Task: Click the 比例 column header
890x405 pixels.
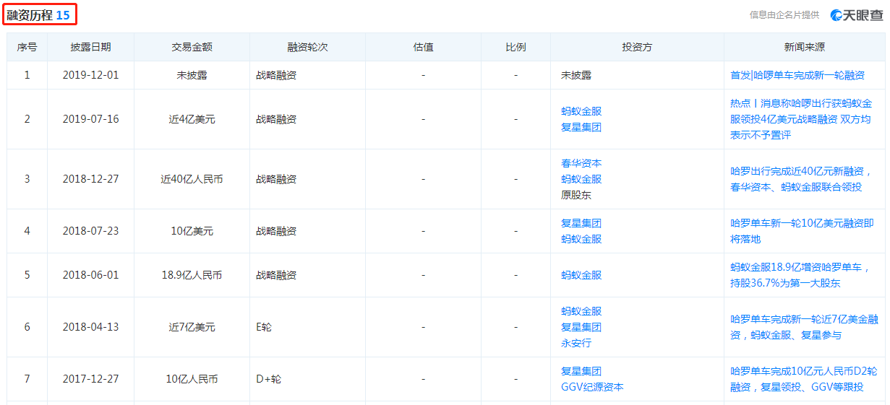Action: (x=515, y=47)
